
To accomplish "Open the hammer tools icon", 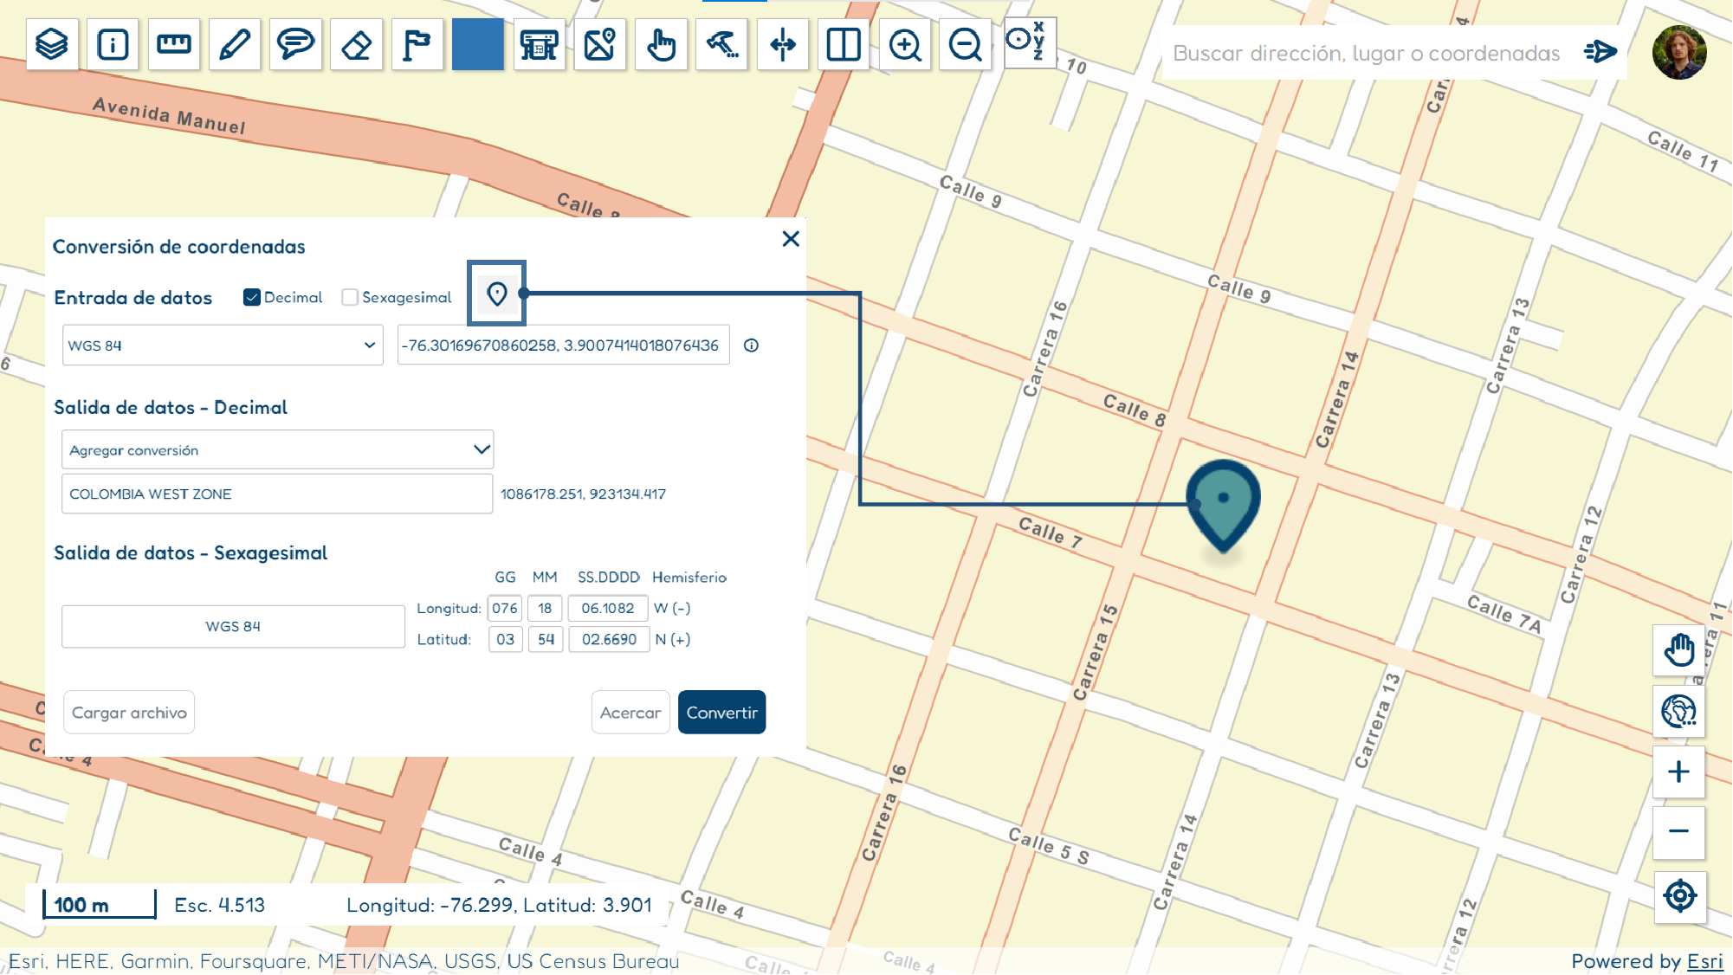I will pyautogui.click(x=721, y=44).
